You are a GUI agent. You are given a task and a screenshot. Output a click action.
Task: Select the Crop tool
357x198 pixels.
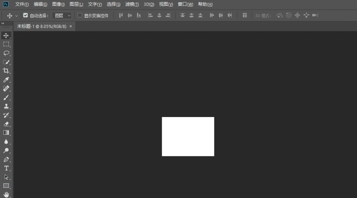point(6,71)
